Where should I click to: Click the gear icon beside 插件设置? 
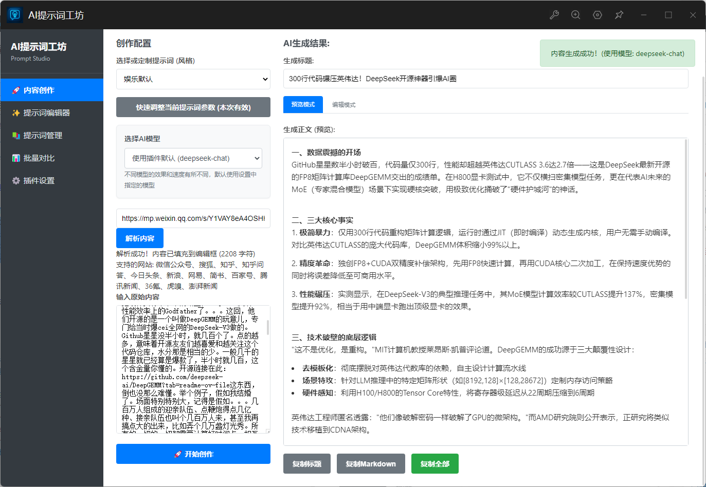pyautogui.click(x=16, y=181)
